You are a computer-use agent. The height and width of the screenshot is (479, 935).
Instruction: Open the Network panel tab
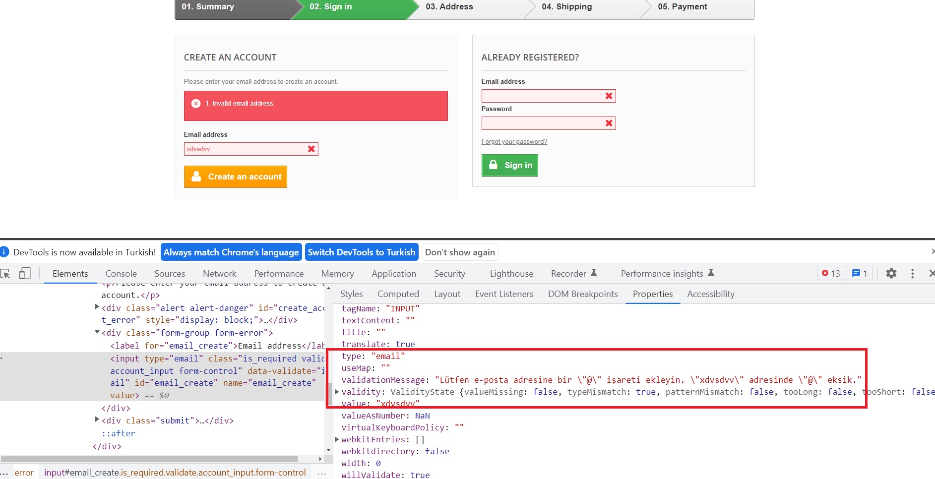pyautogui.click(x=219, y=274)
